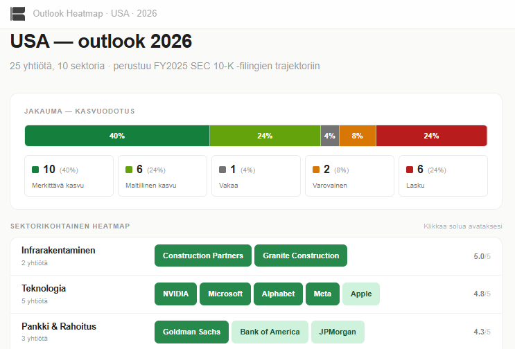Open the JPMorgan heatmap cell
Viewport: 515px width, 349px height.
click(x=338, y=332)
